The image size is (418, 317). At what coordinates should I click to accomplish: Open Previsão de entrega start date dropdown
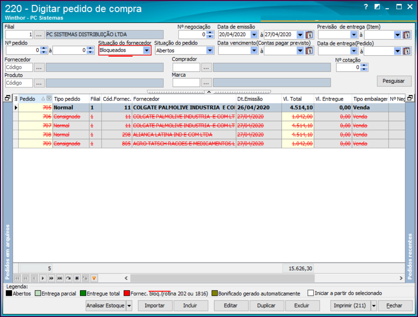coord(354,35)
